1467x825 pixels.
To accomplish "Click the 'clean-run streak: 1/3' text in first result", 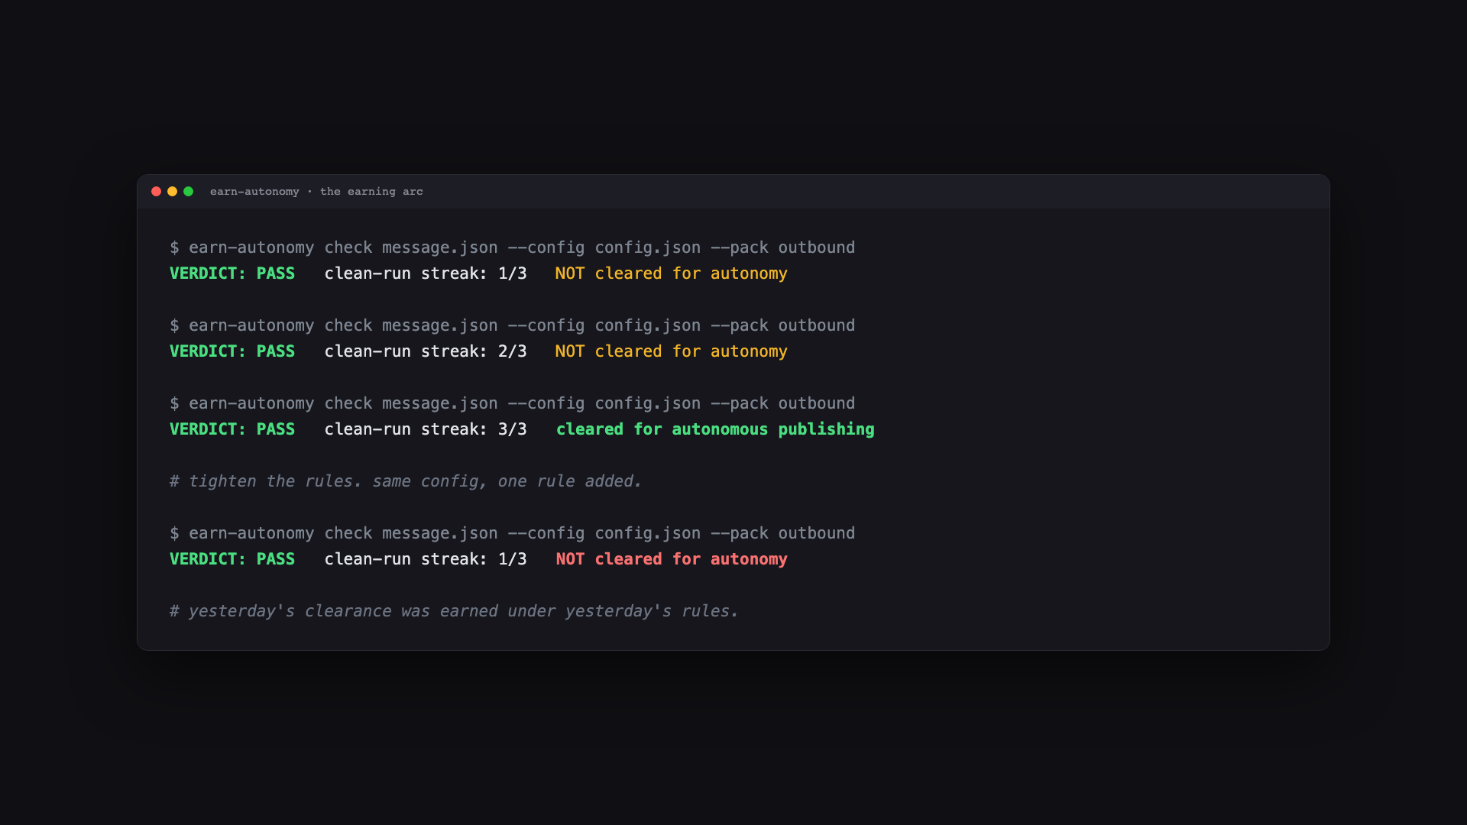I will 426,273.
